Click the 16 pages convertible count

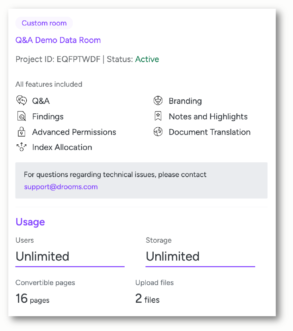pos(33,299)
